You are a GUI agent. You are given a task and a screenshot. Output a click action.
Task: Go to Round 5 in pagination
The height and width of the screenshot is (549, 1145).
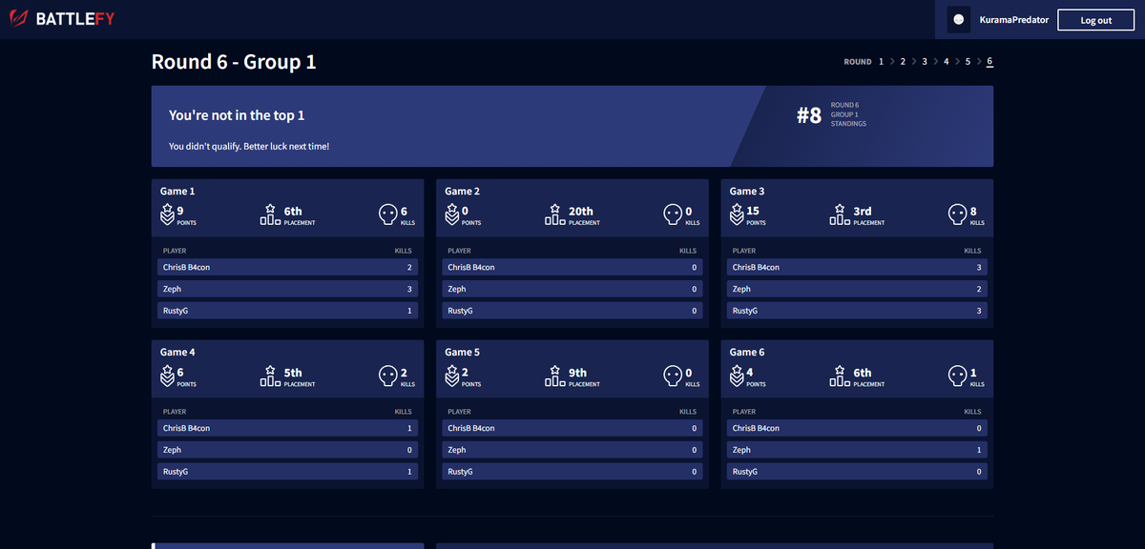tap(968, 61)
